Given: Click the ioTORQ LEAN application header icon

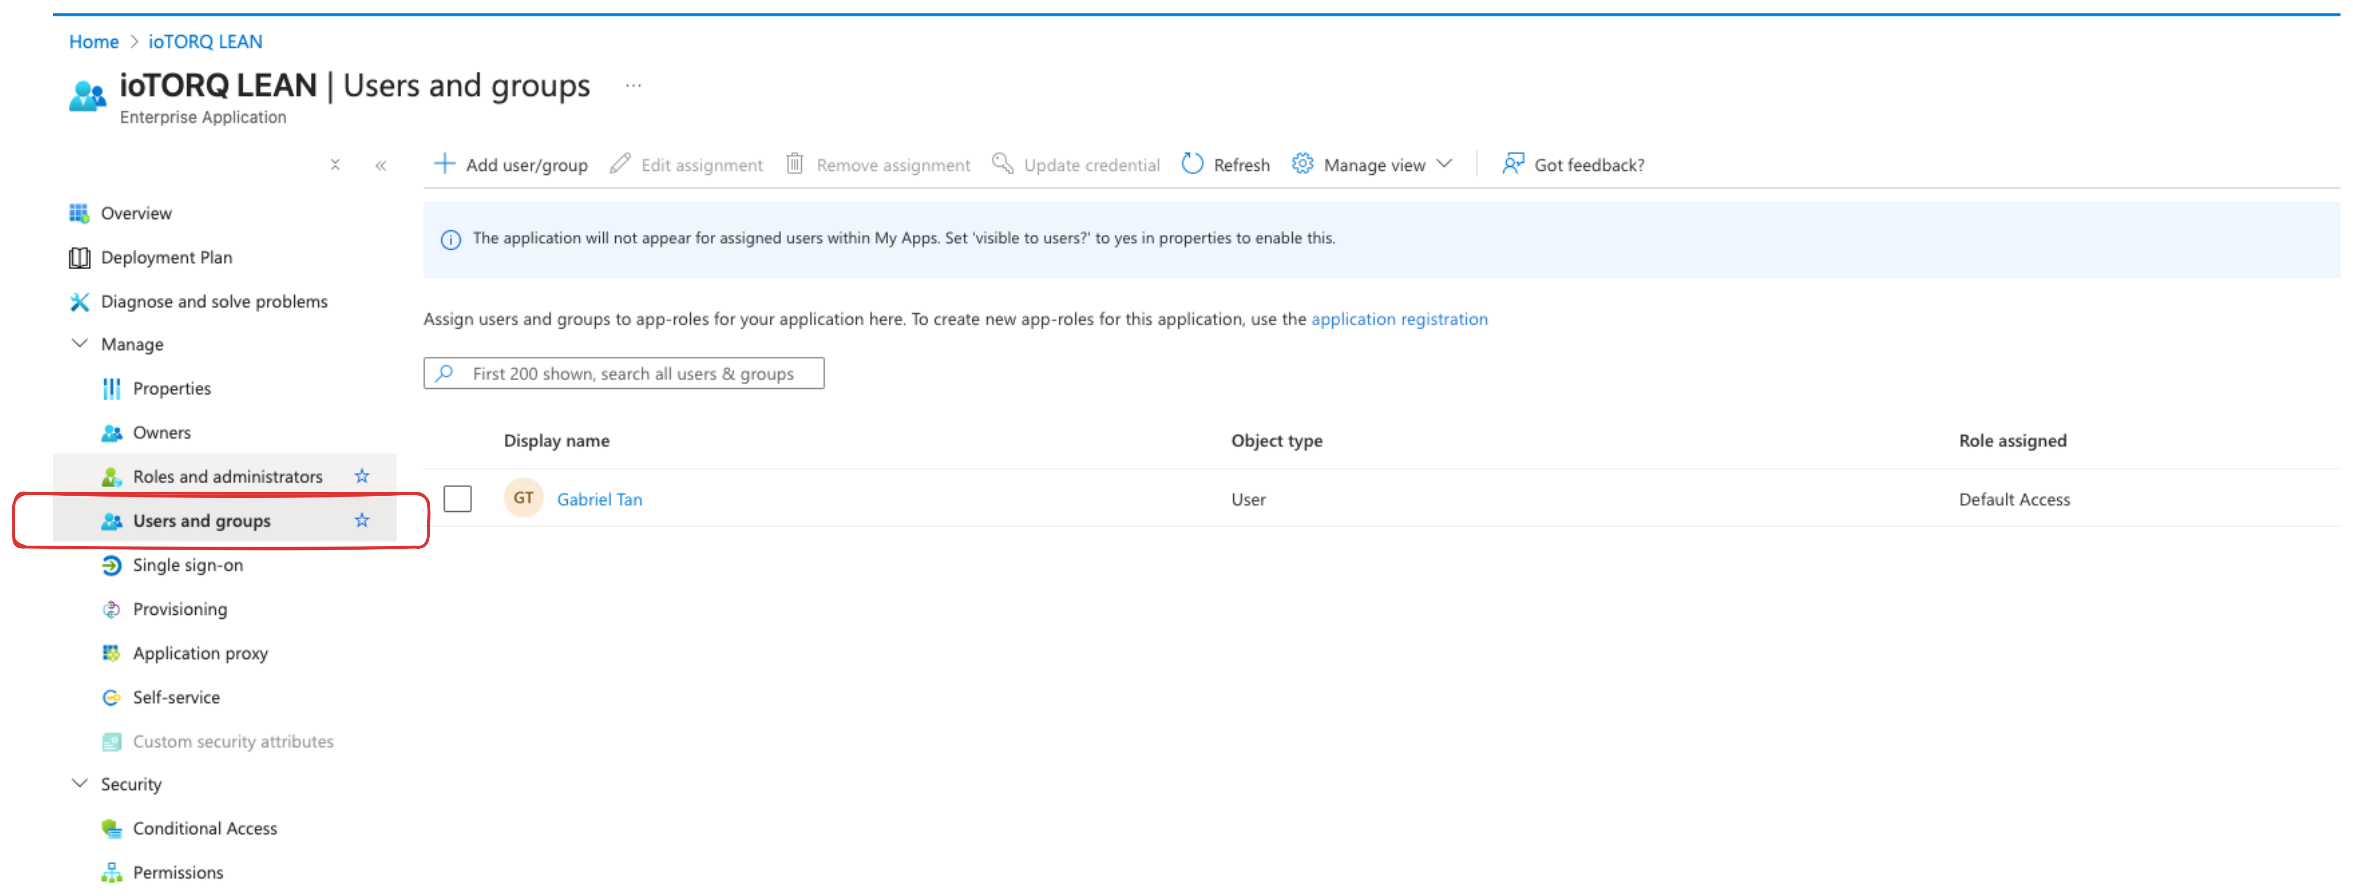Looking at the screenshot, I should click(88, 96).
